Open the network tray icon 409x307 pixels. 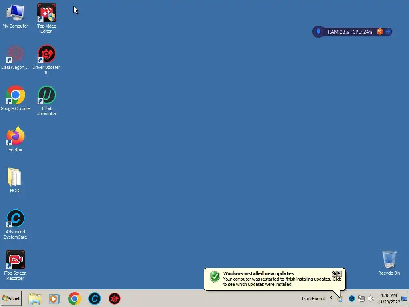361,298
